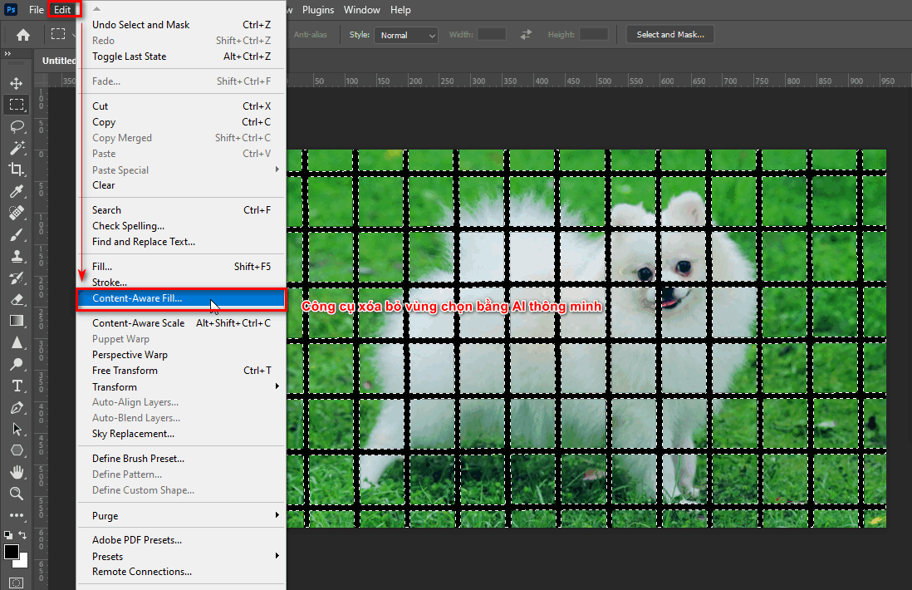Select the Lasso tool
Viewport: 912px width, 590px height.
pyautogui.click(x=17, y=127)
